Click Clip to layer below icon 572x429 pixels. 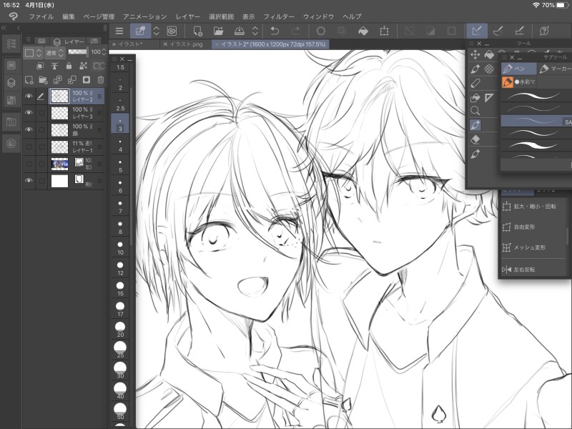pyautogui.click(x=40, y=66)
